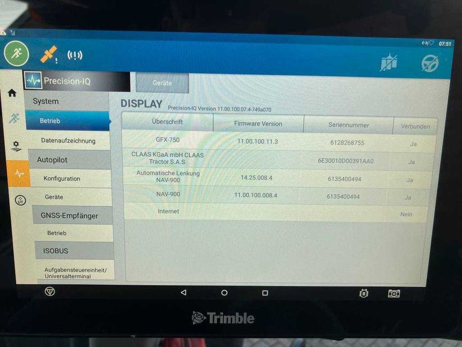Image resolution: width=462 pixels, height=347 pixels.
Task: Tap the Android recent apps square
Action: (x=265, y=293)
